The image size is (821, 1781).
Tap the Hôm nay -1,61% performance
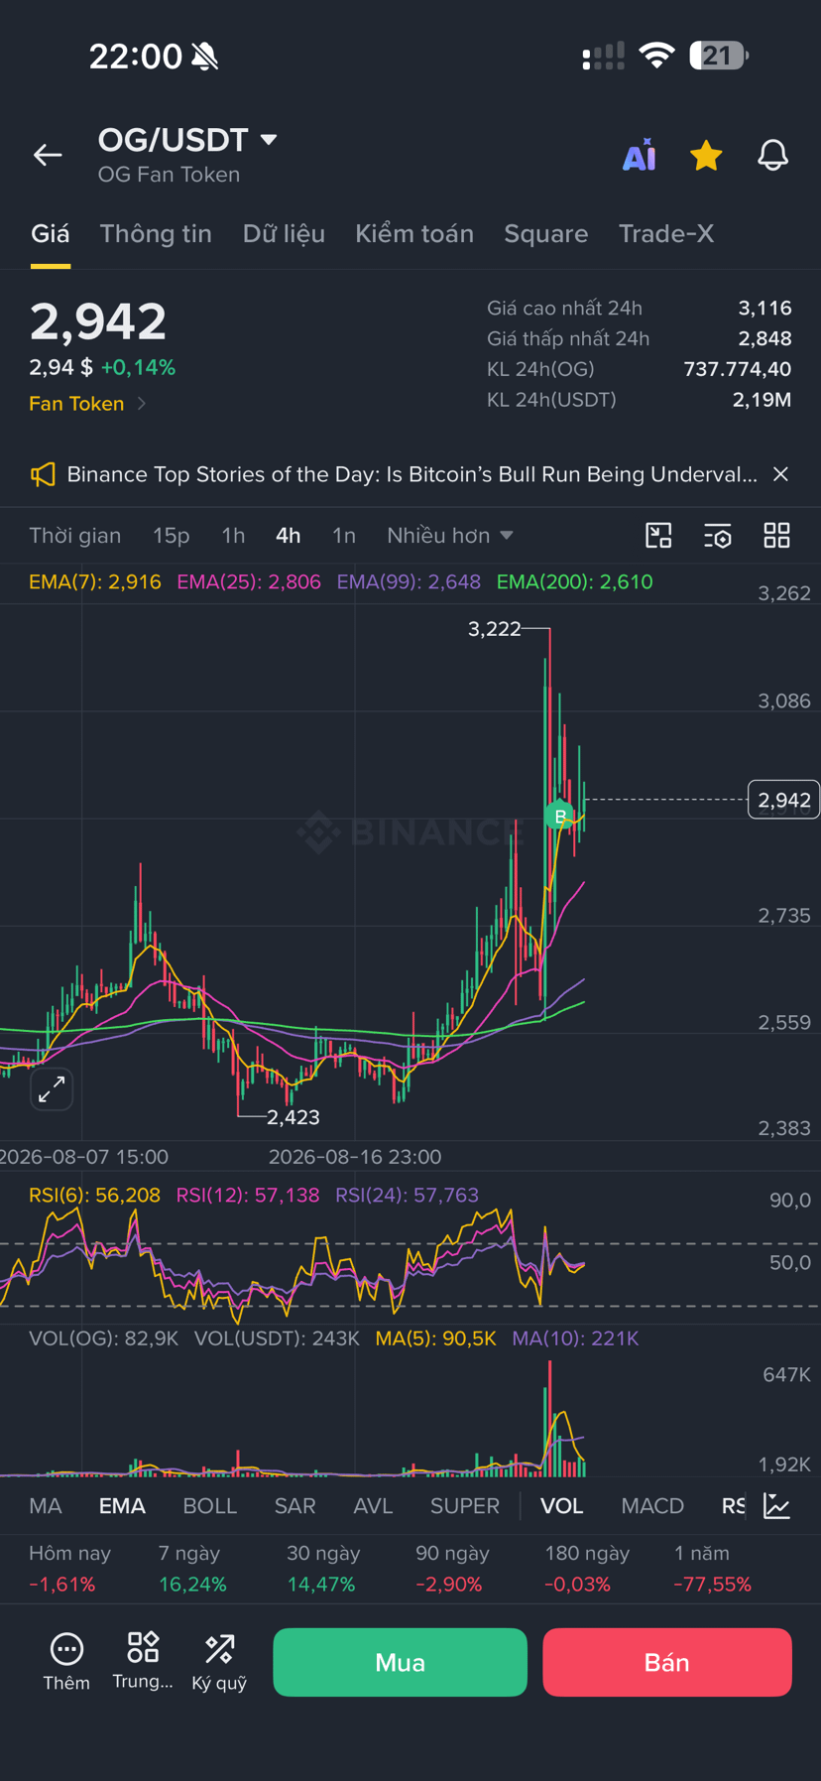tap(69, 1569)
